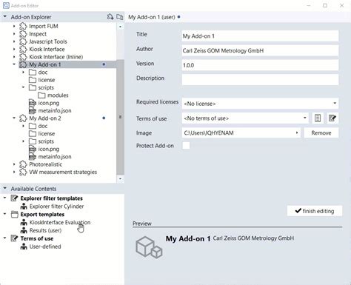The image size is (351, 285).
Task: Click the Description input field
Action: 260,80
